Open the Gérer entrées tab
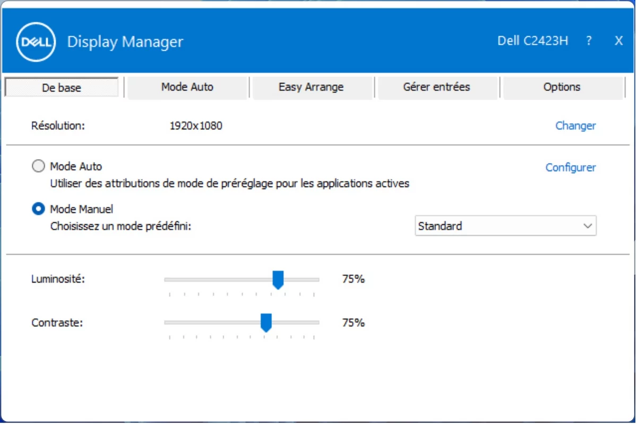The width and height of the screenshot is (637, 424). coord(436,87)
